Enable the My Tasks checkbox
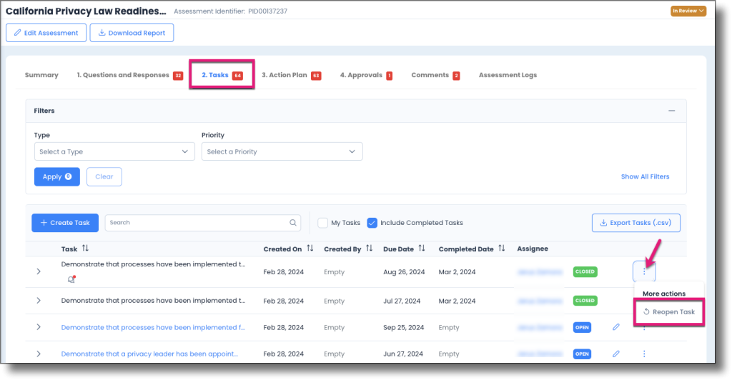Screen dimensions: 732x380 pyautogui.click(x=323, y=223)
